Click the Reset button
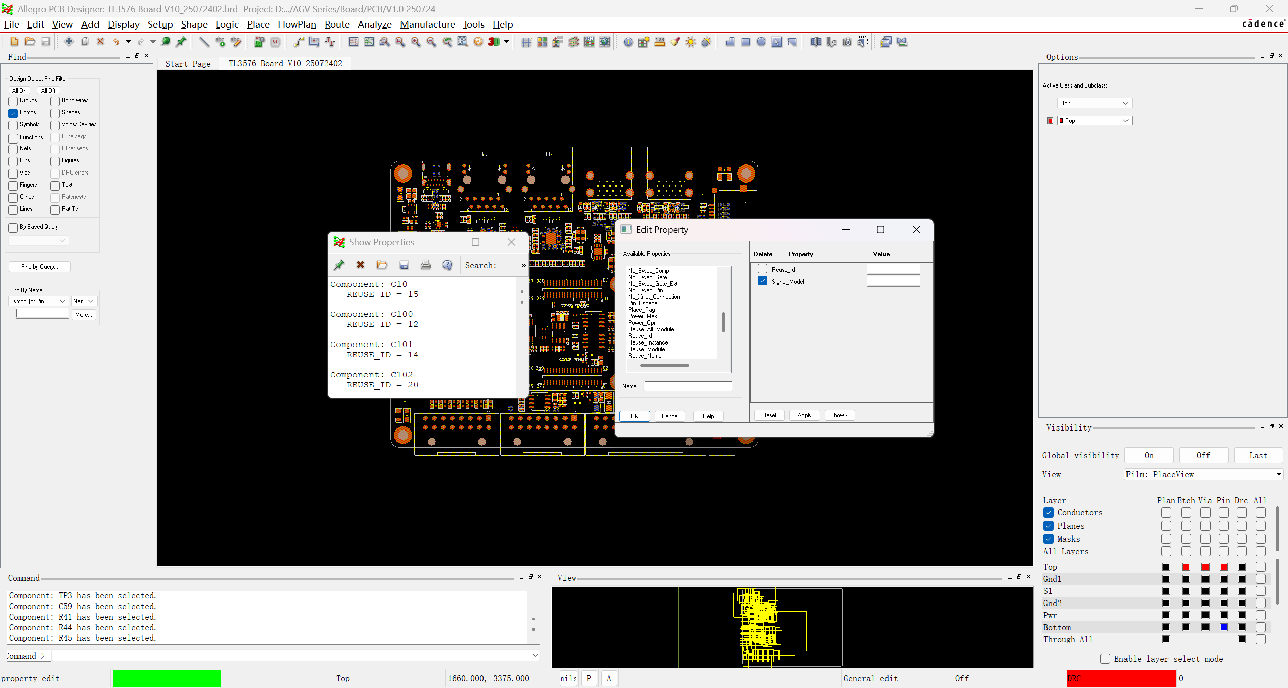Screen dimensions: 1288x688 pyautogui.click(x=769, y=415)
